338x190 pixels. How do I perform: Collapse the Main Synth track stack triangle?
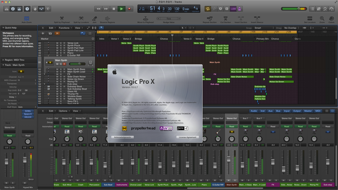tap(47, 63)
